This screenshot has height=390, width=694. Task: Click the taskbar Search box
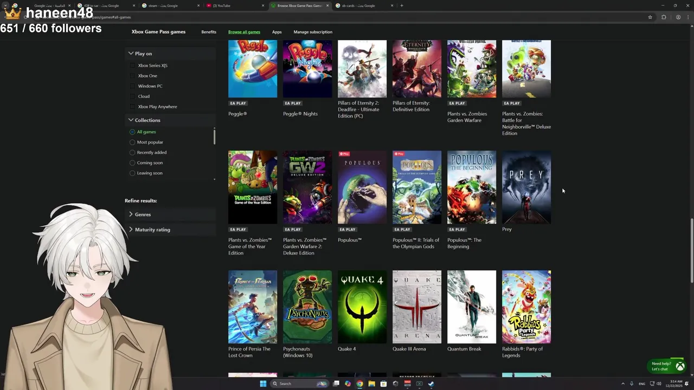tap(299, 383)
